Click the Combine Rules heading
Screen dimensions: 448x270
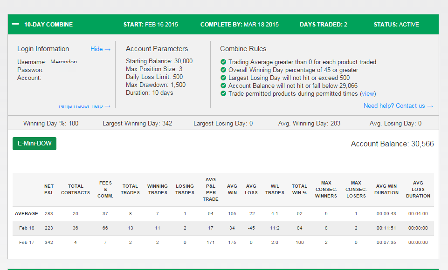click(x=243, y=49)
